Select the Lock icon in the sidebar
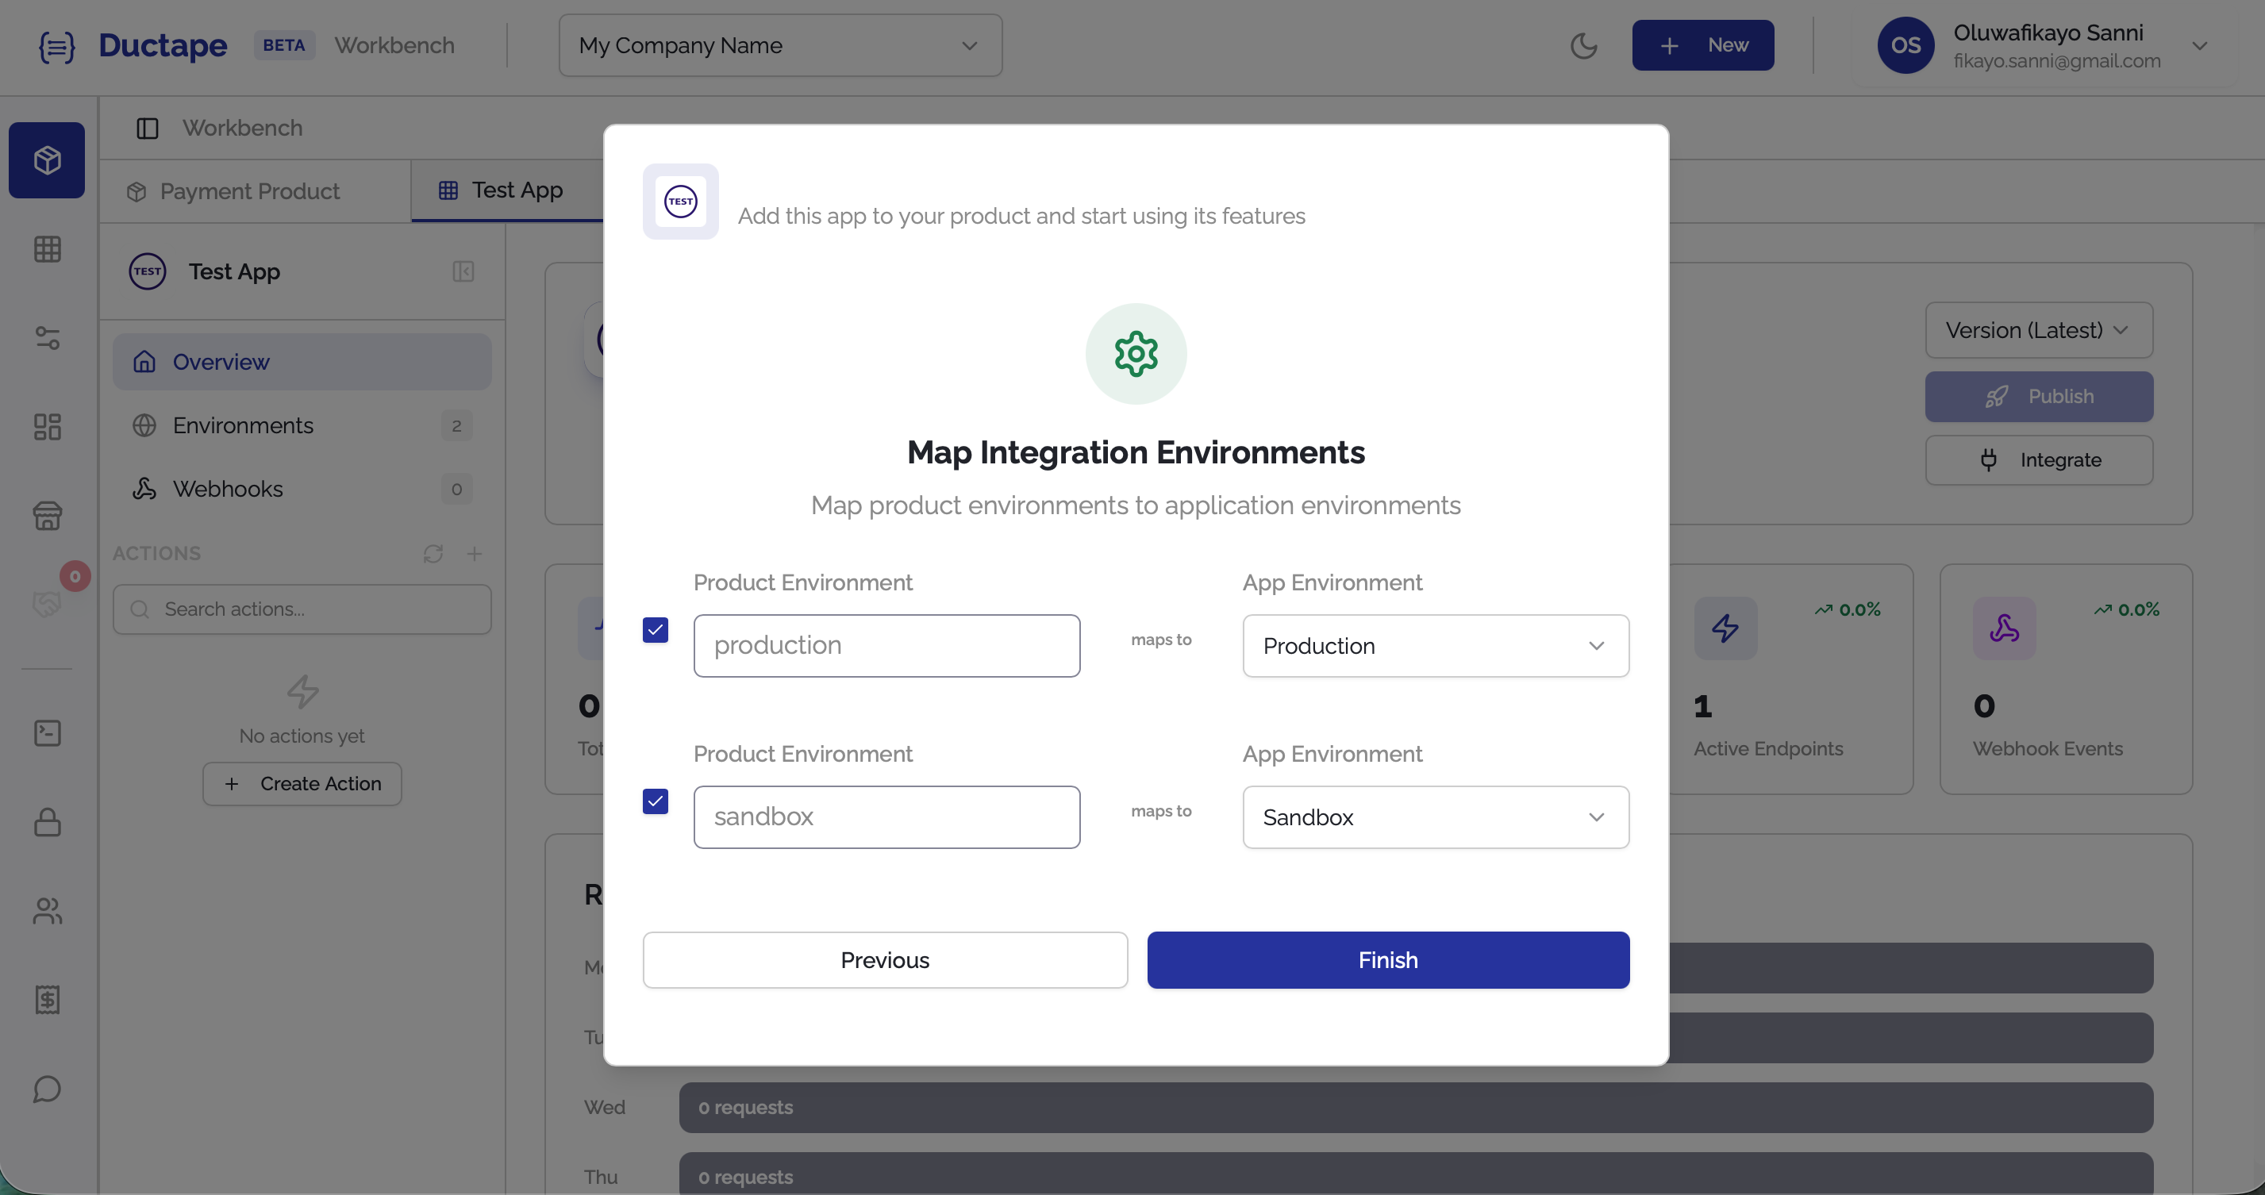 point(47,823)
